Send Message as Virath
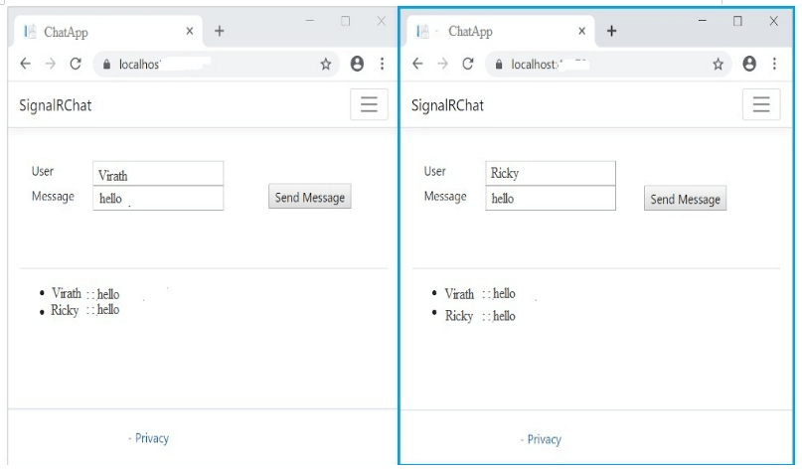Image resolution: width=802 pixels, height=473 pixels. (x=310, y=198)
